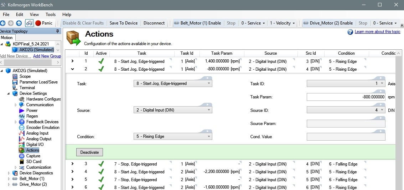
Task: Open the Digital I/O item
Action: 35,145
